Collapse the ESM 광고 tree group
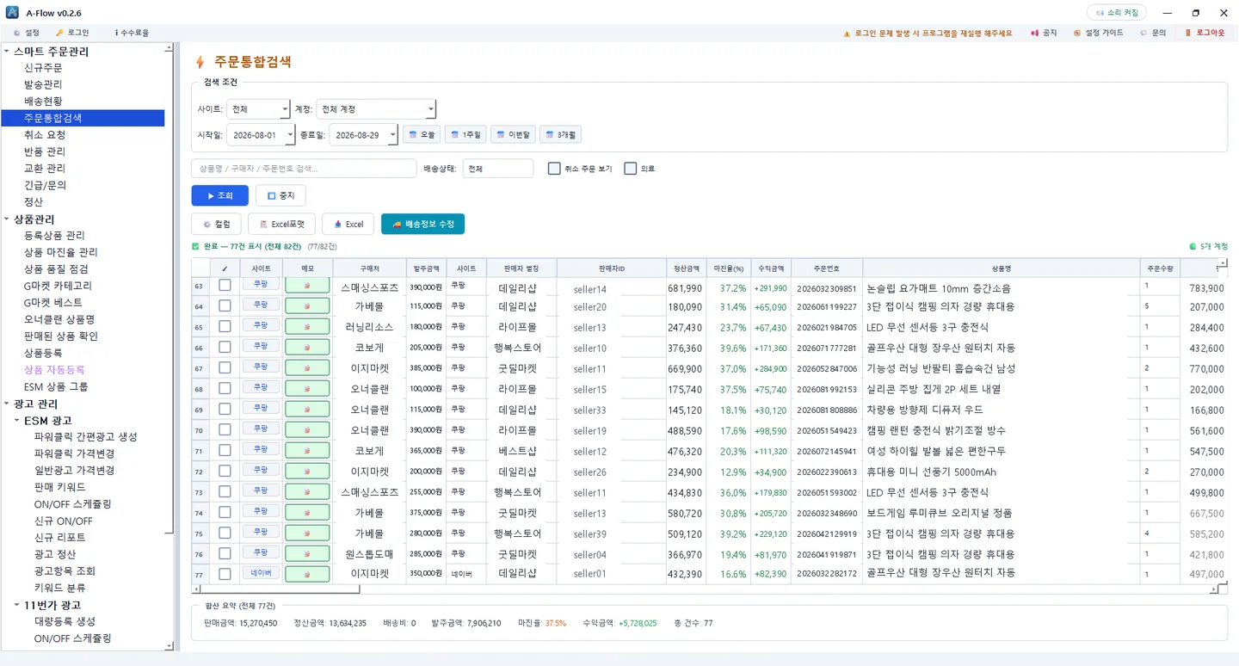Image resolution: width=1239 pixels, height=666 pixels. tap(17, 421)
